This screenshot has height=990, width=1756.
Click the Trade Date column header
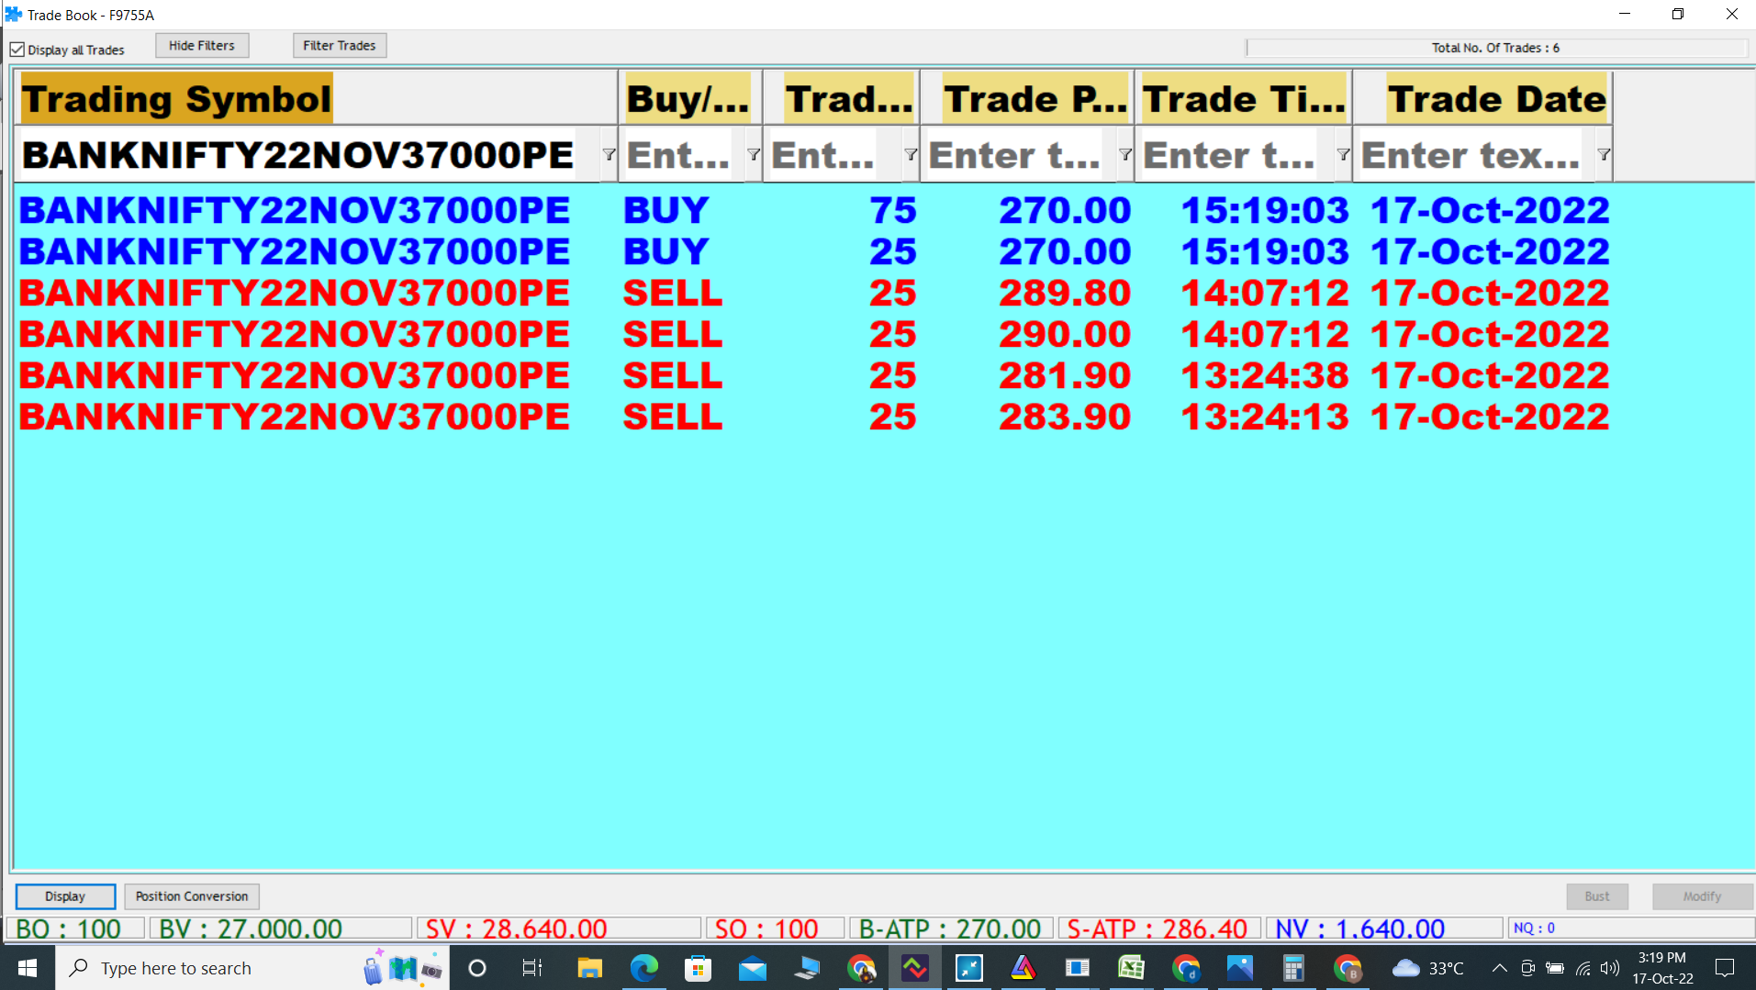pyautogui.click(x=1496, y=99)
